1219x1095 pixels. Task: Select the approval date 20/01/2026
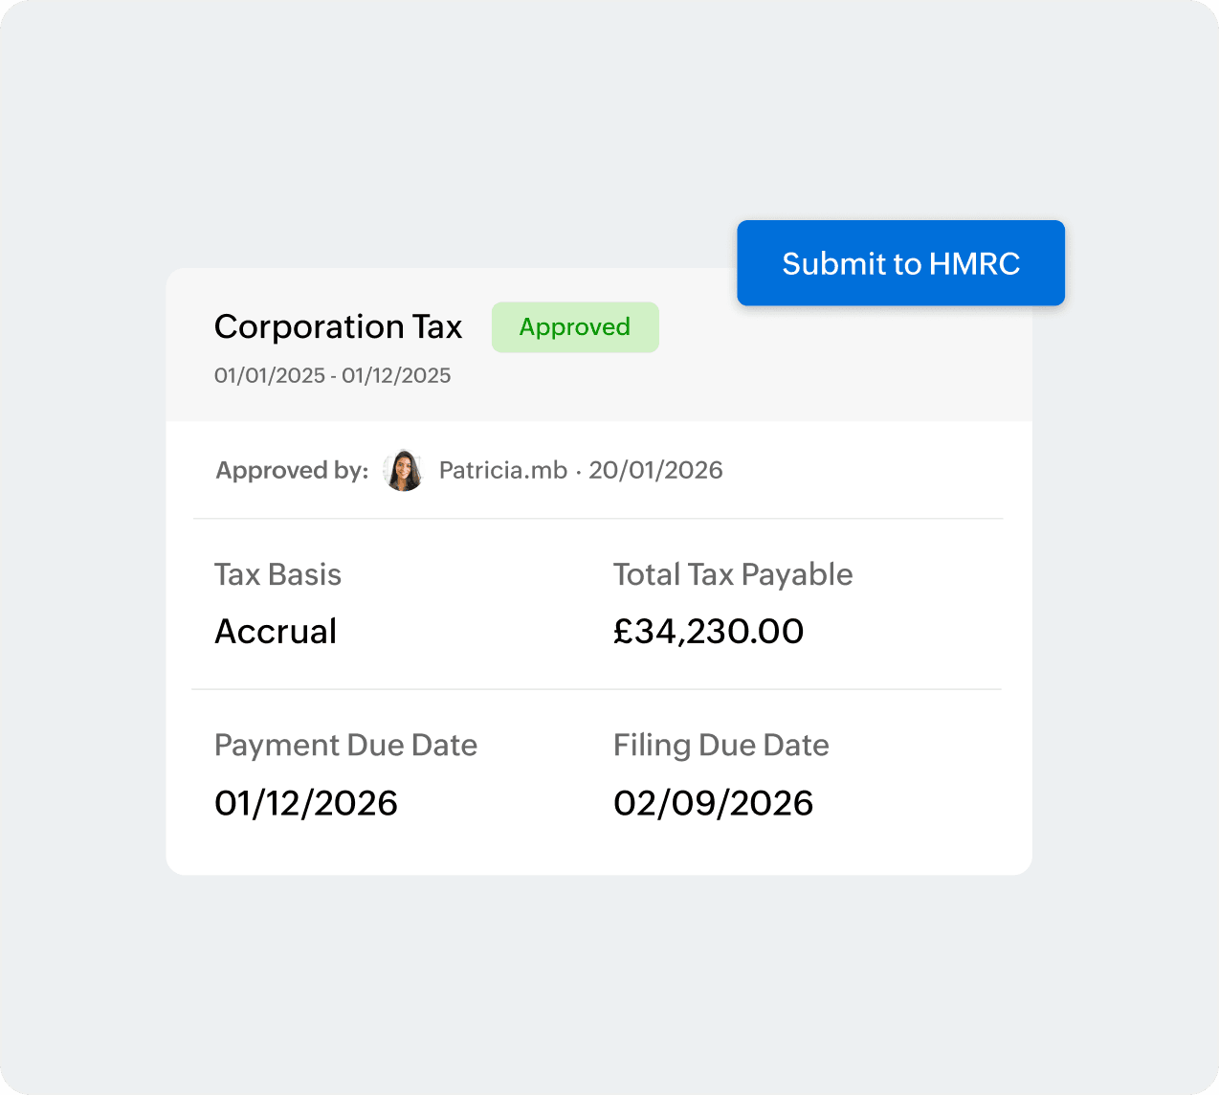tap(655, 470)
